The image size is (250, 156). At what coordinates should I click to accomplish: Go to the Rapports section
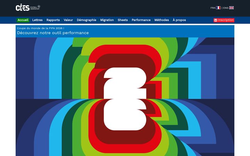[53, 20]
